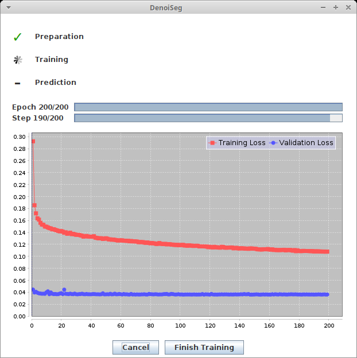Click the Step 190/200 label

click(38, 118)
